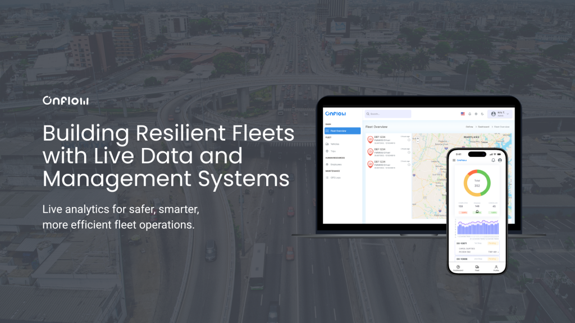Tap the Profile icon on the phone navigation
Image resolution: width=575 pixels, height=323 pixels.
(x=496, y=267)
